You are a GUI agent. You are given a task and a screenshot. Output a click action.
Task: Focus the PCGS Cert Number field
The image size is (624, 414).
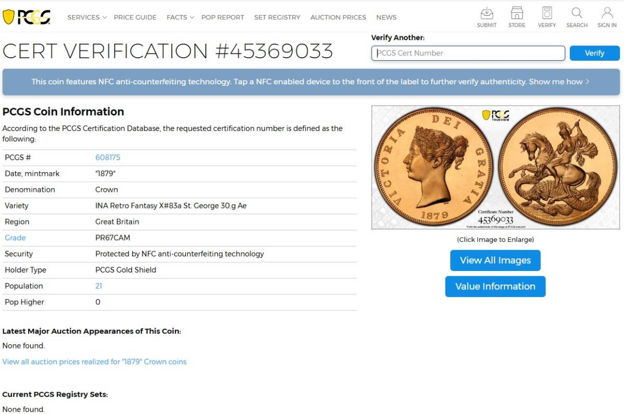(x=468, y=53)
